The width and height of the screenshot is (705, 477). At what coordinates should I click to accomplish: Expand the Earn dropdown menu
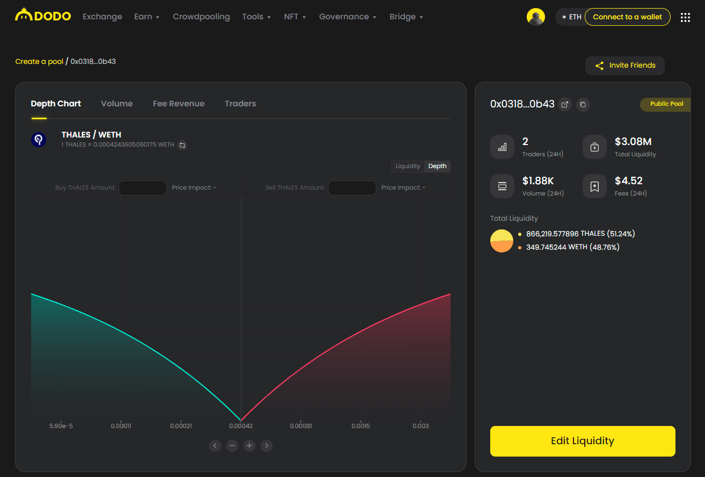pyautogui.click(x=147, y=17)
